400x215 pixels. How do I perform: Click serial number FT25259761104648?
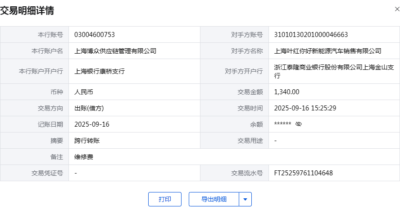303,173
